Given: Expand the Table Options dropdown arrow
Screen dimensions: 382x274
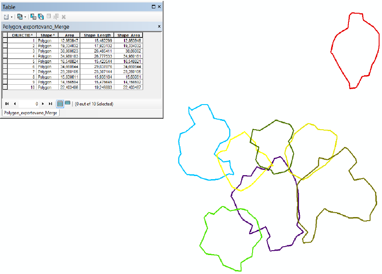Looking at the screenshot, I should coord(11,17).
